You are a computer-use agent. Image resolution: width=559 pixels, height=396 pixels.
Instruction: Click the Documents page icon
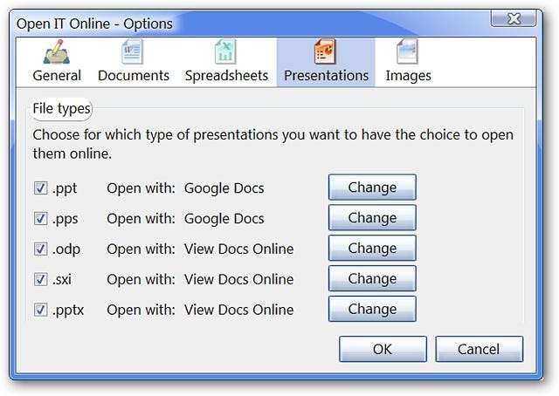pos(133,53)
